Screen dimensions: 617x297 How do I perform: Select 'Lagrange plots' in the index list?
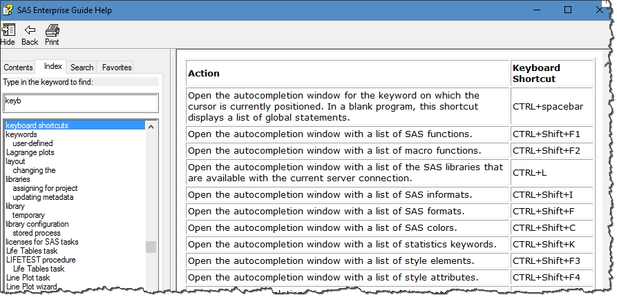click(30, 152)
